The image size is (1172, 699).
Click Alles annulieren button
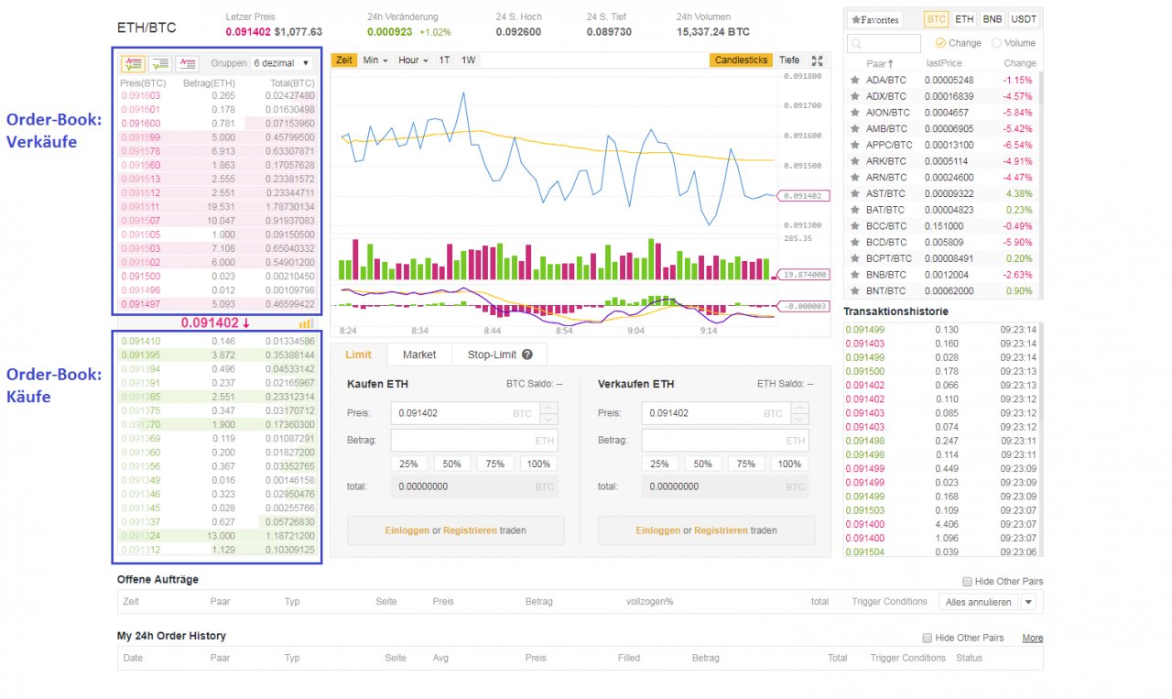[978, 602]
